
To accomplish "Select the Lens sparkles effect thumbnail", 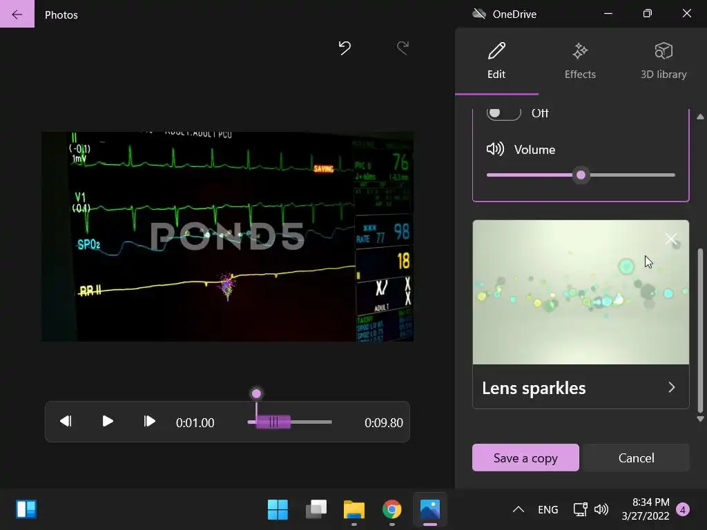I will click(x=581, y=292).
